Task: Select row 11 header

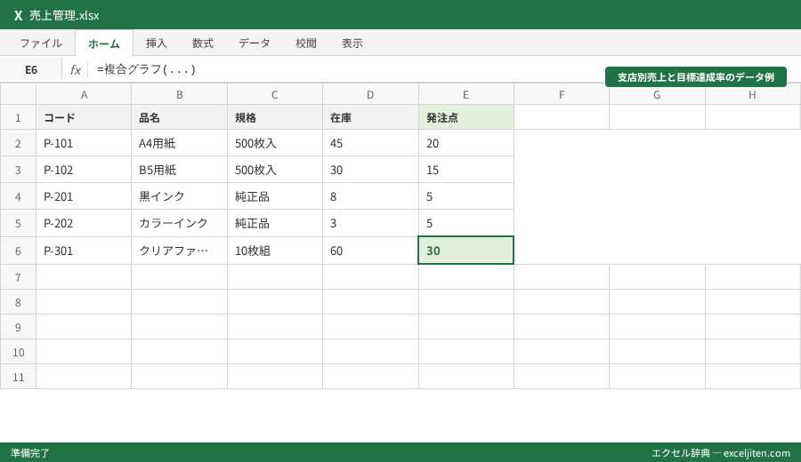Action: point(18,377)
